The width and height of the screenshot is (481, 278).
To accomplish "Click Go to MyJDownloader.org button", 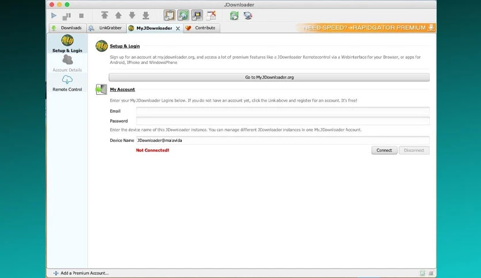I will (269, 77).
